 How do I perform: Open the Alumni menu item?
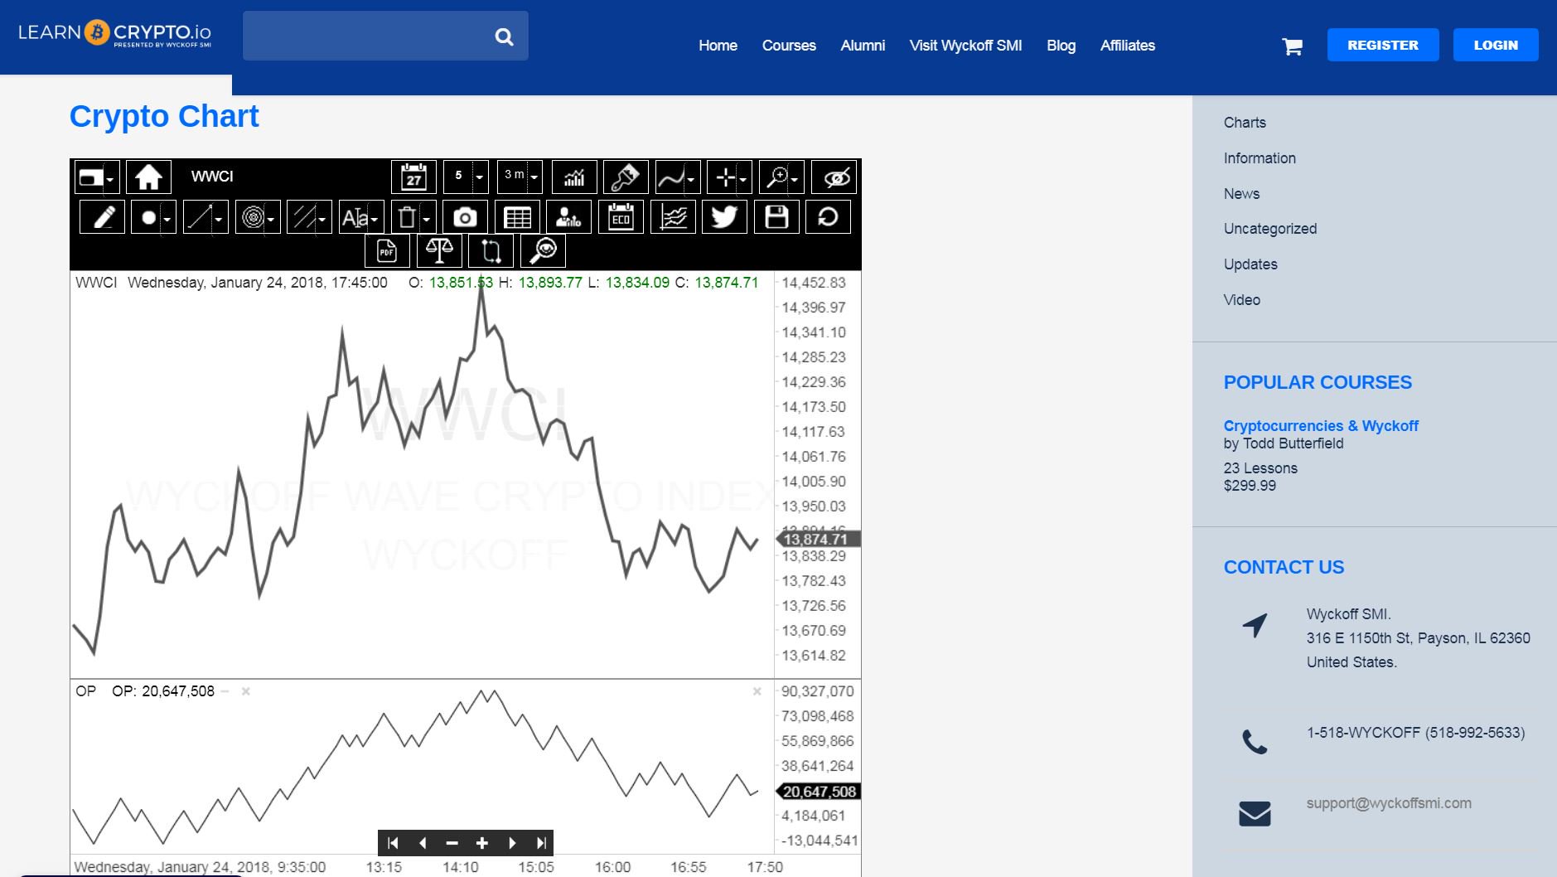(863, 46)
